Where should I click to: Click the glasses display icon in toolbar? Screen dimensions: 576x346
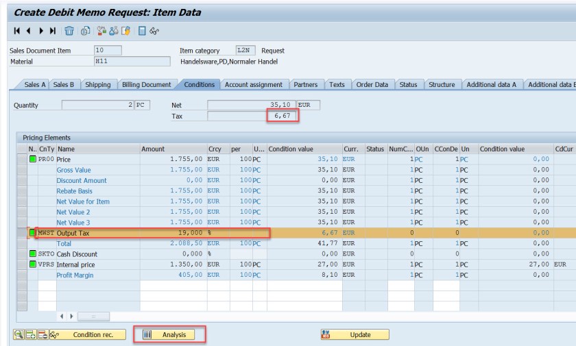point(154,31)
